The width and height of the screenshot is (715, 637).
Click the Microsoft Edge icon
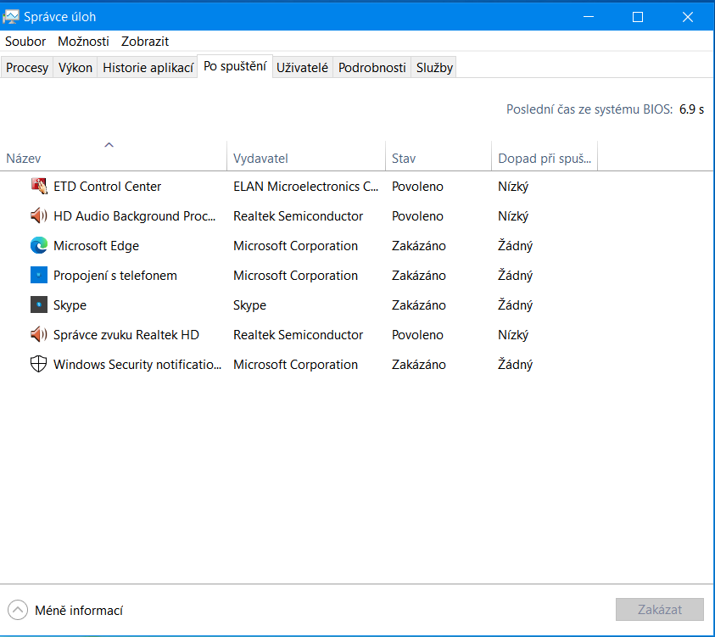coord(38,246)
